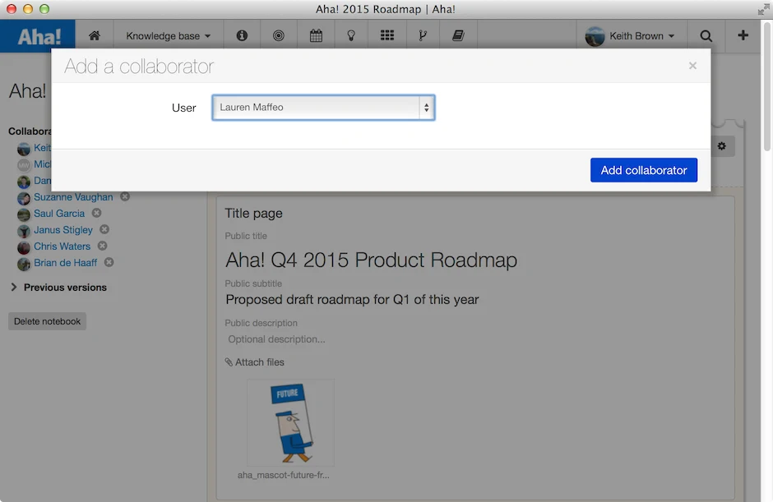Open Chris Waters collaborator link
Image resolution: width=773 pixels, height=502 pixels.
[x=62, y=246]
